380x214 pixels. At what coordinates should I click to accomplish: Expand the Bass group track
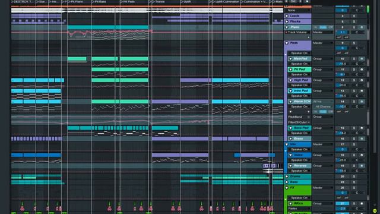click(x=287, y=182)
